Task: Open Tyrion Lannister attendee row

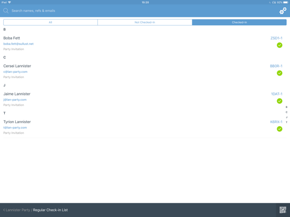Action: pos(145,127)
